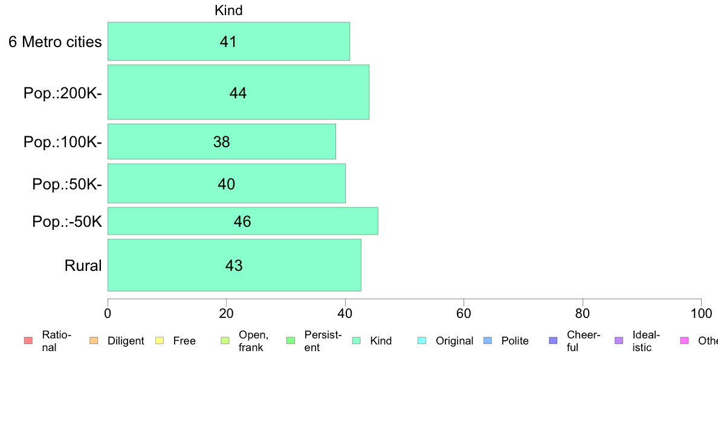Select the Pop.:100K- bar showing 38
The image size is (718, 444).
pos(222,142)
